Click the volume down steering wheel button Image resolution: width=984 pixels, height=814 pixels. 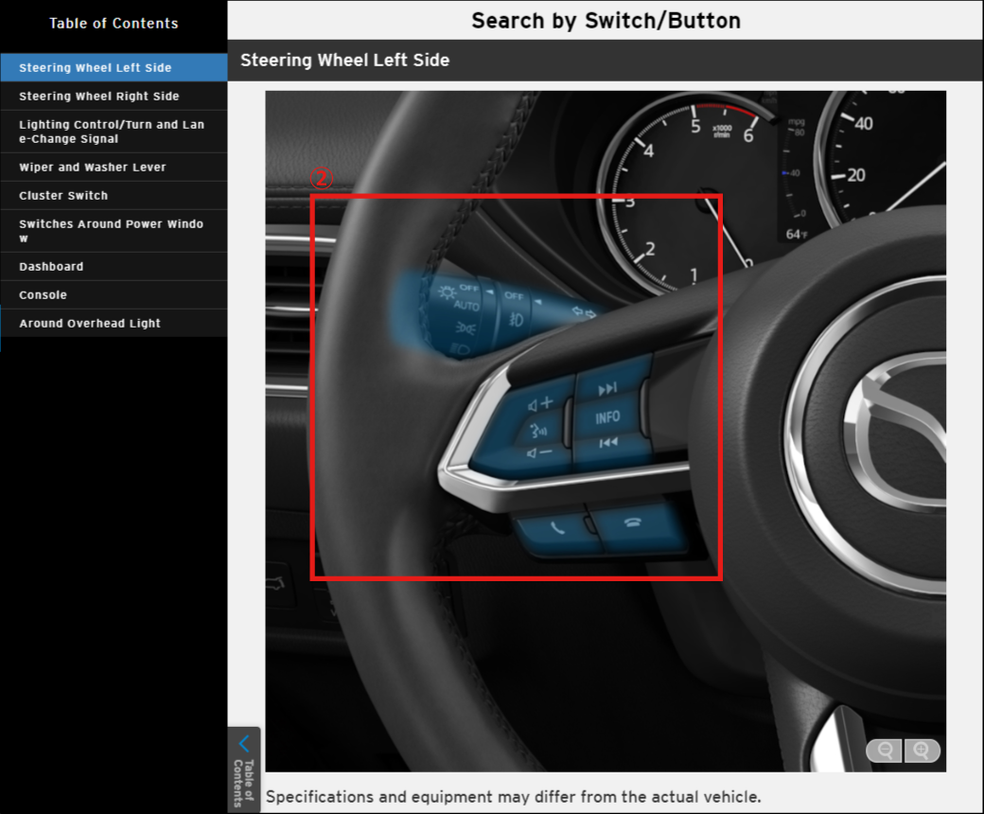tap(539, 452)
